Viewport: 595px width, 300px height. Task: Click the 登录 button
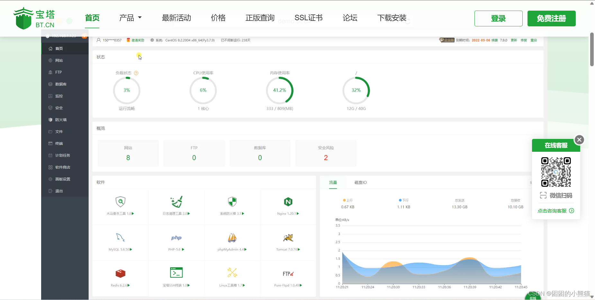(498, 18)
